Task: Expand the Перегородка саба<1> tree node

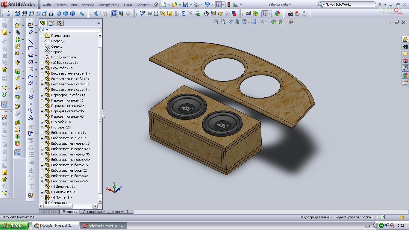Action: pyautogui.click(x=42, y=95)
